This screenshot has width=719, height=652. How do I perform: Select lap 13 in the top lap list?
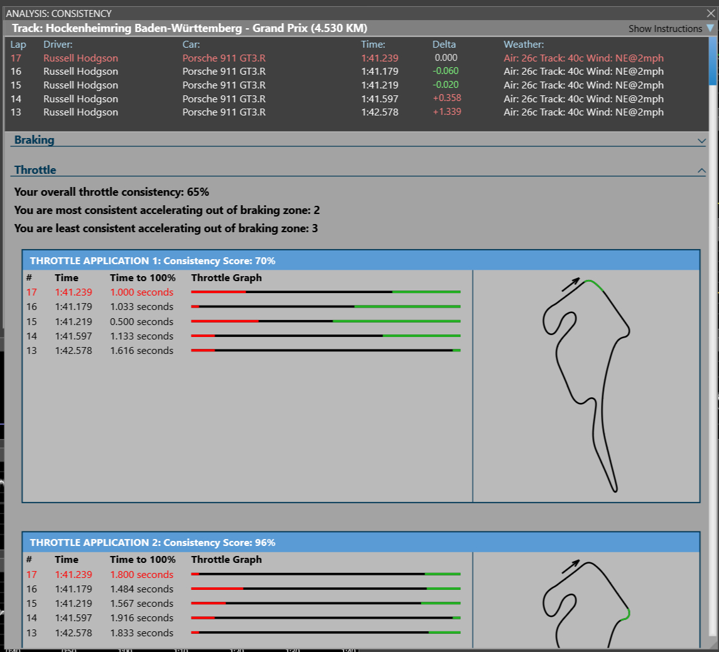(337, 112)
